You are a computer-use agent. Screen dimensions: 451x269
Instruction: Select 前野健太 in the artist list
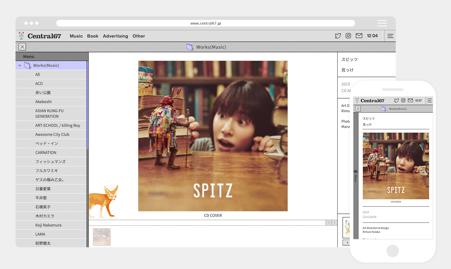(x=51, y=243)
